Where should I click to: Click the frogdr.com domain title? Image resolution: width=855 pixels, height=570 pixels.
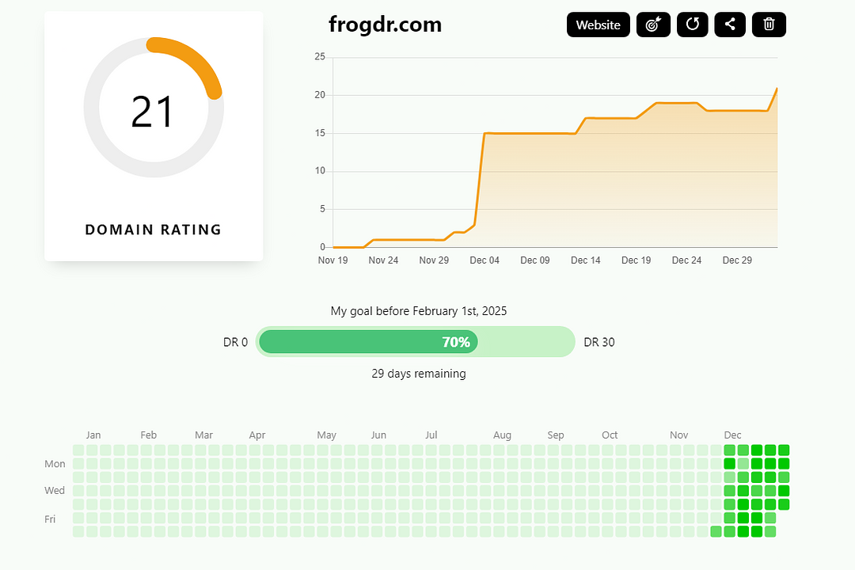click(x=385, y=25)
